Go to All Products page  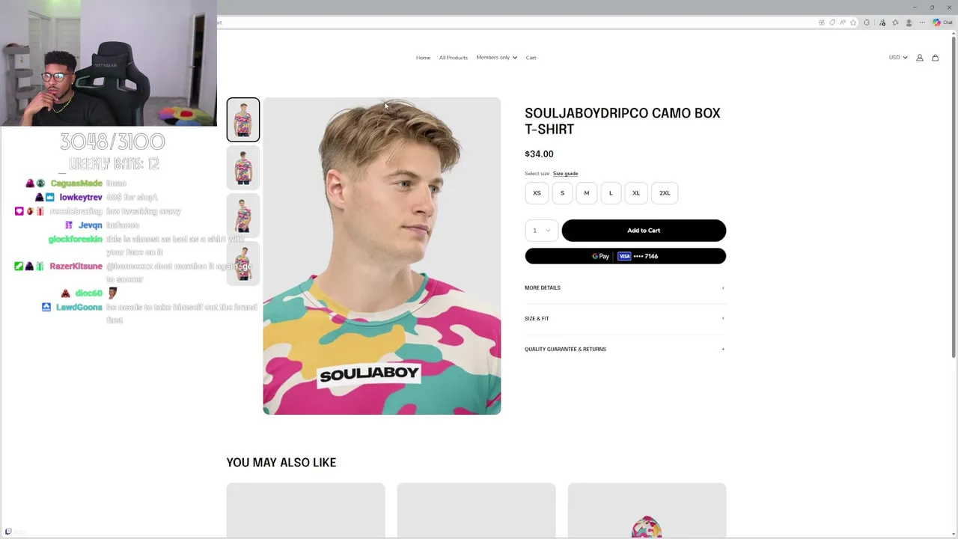(453, 58)
